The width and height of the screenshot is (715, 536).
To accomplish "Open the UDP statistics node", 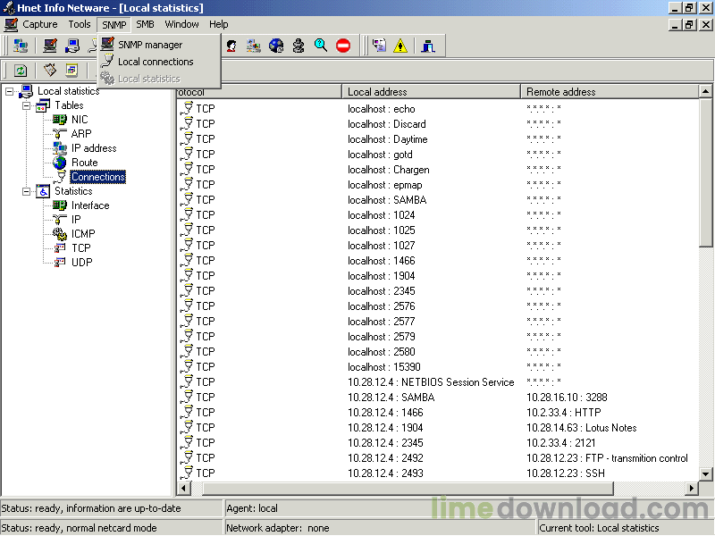I will (x=81, y=262).
